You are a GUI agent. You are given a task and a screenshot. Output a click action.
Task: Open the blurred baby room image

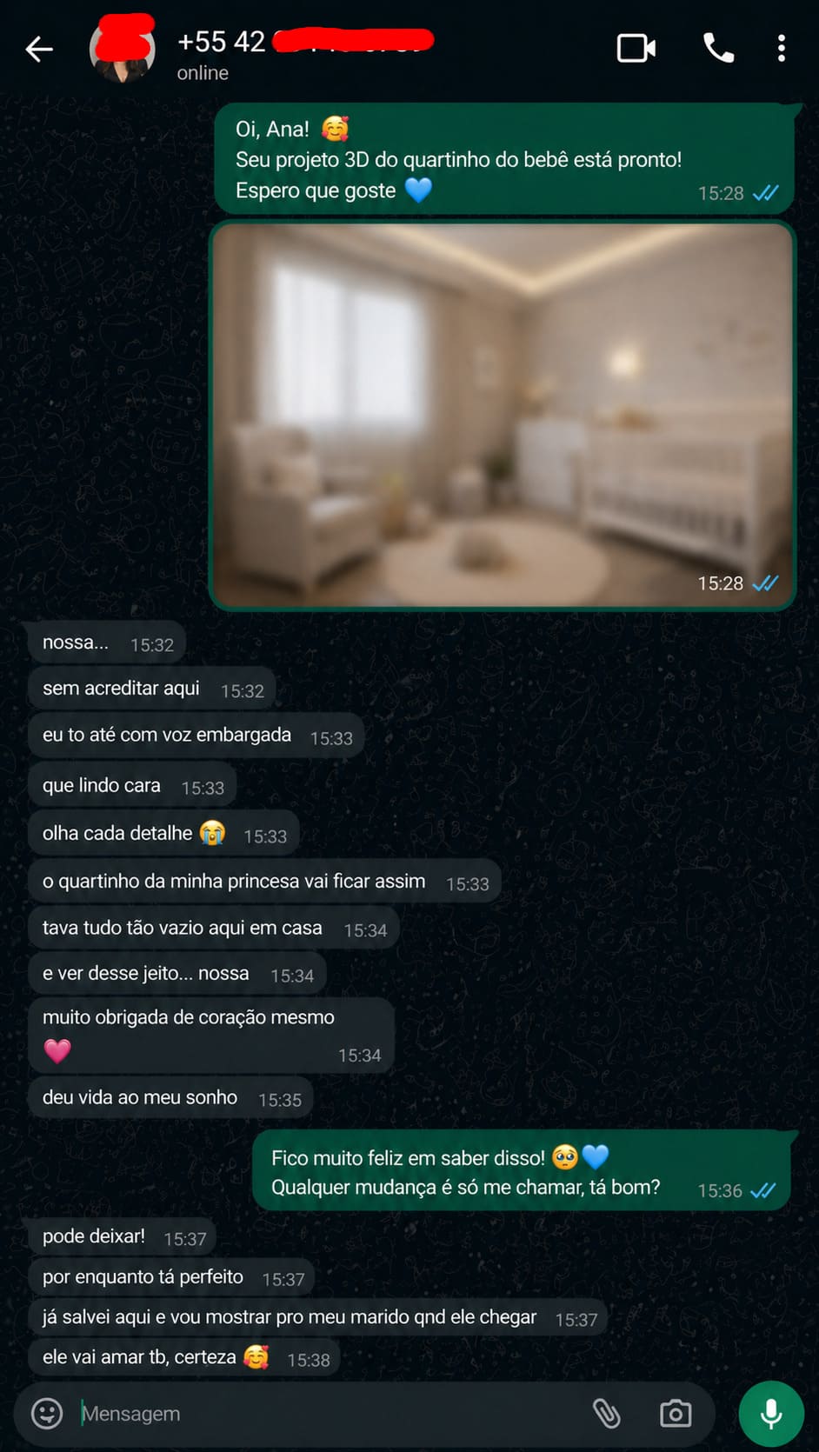pyautogui.click(x=503, y=415)
